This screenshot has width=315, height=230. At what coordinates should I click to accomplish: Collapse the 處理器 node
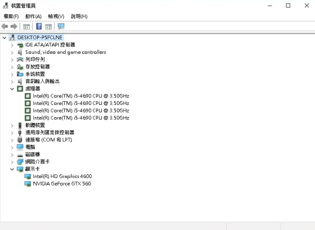pos(12,89)
